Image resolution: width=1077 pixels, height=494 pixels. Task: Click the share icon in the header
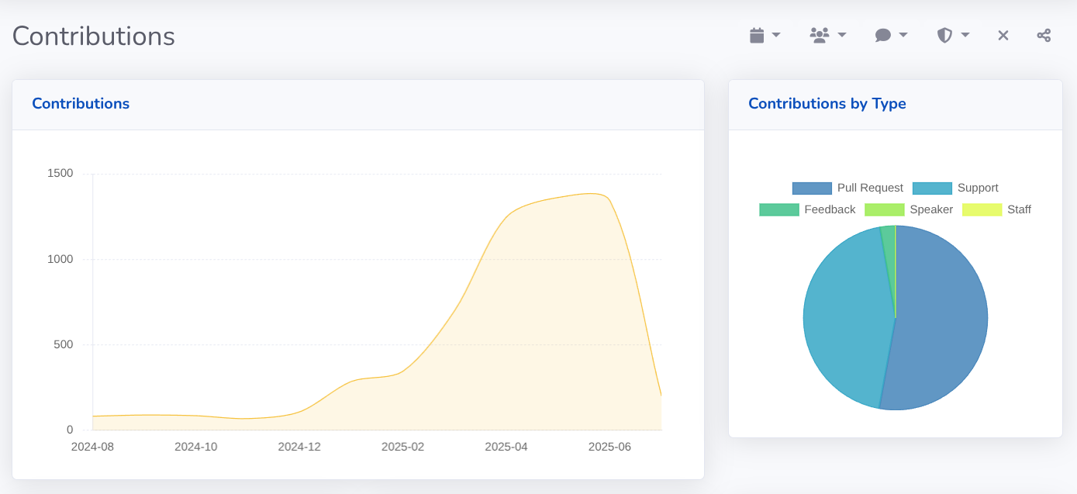coord(1044,36)
